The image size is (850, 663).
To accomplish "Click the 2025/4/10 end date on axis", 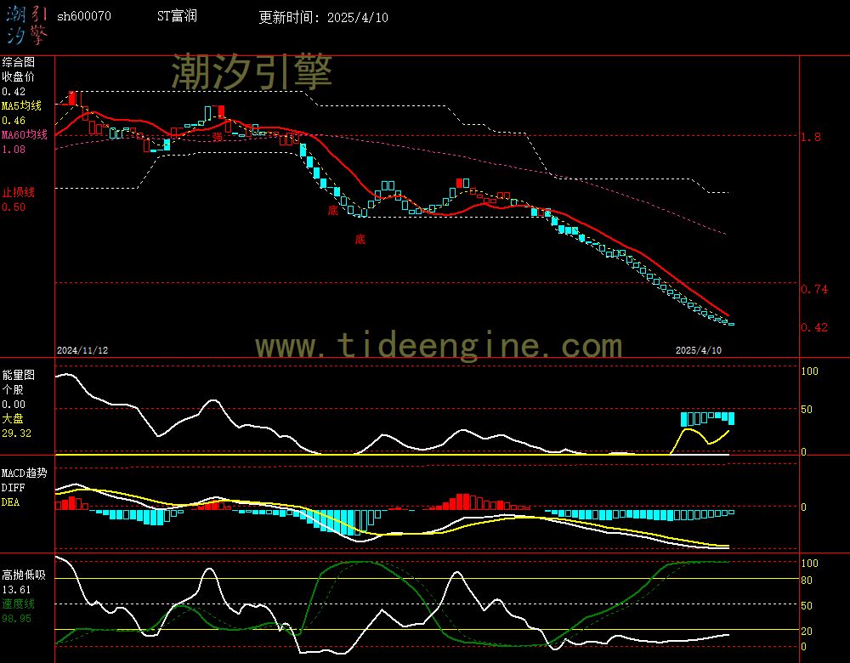I will coord(699,350).
